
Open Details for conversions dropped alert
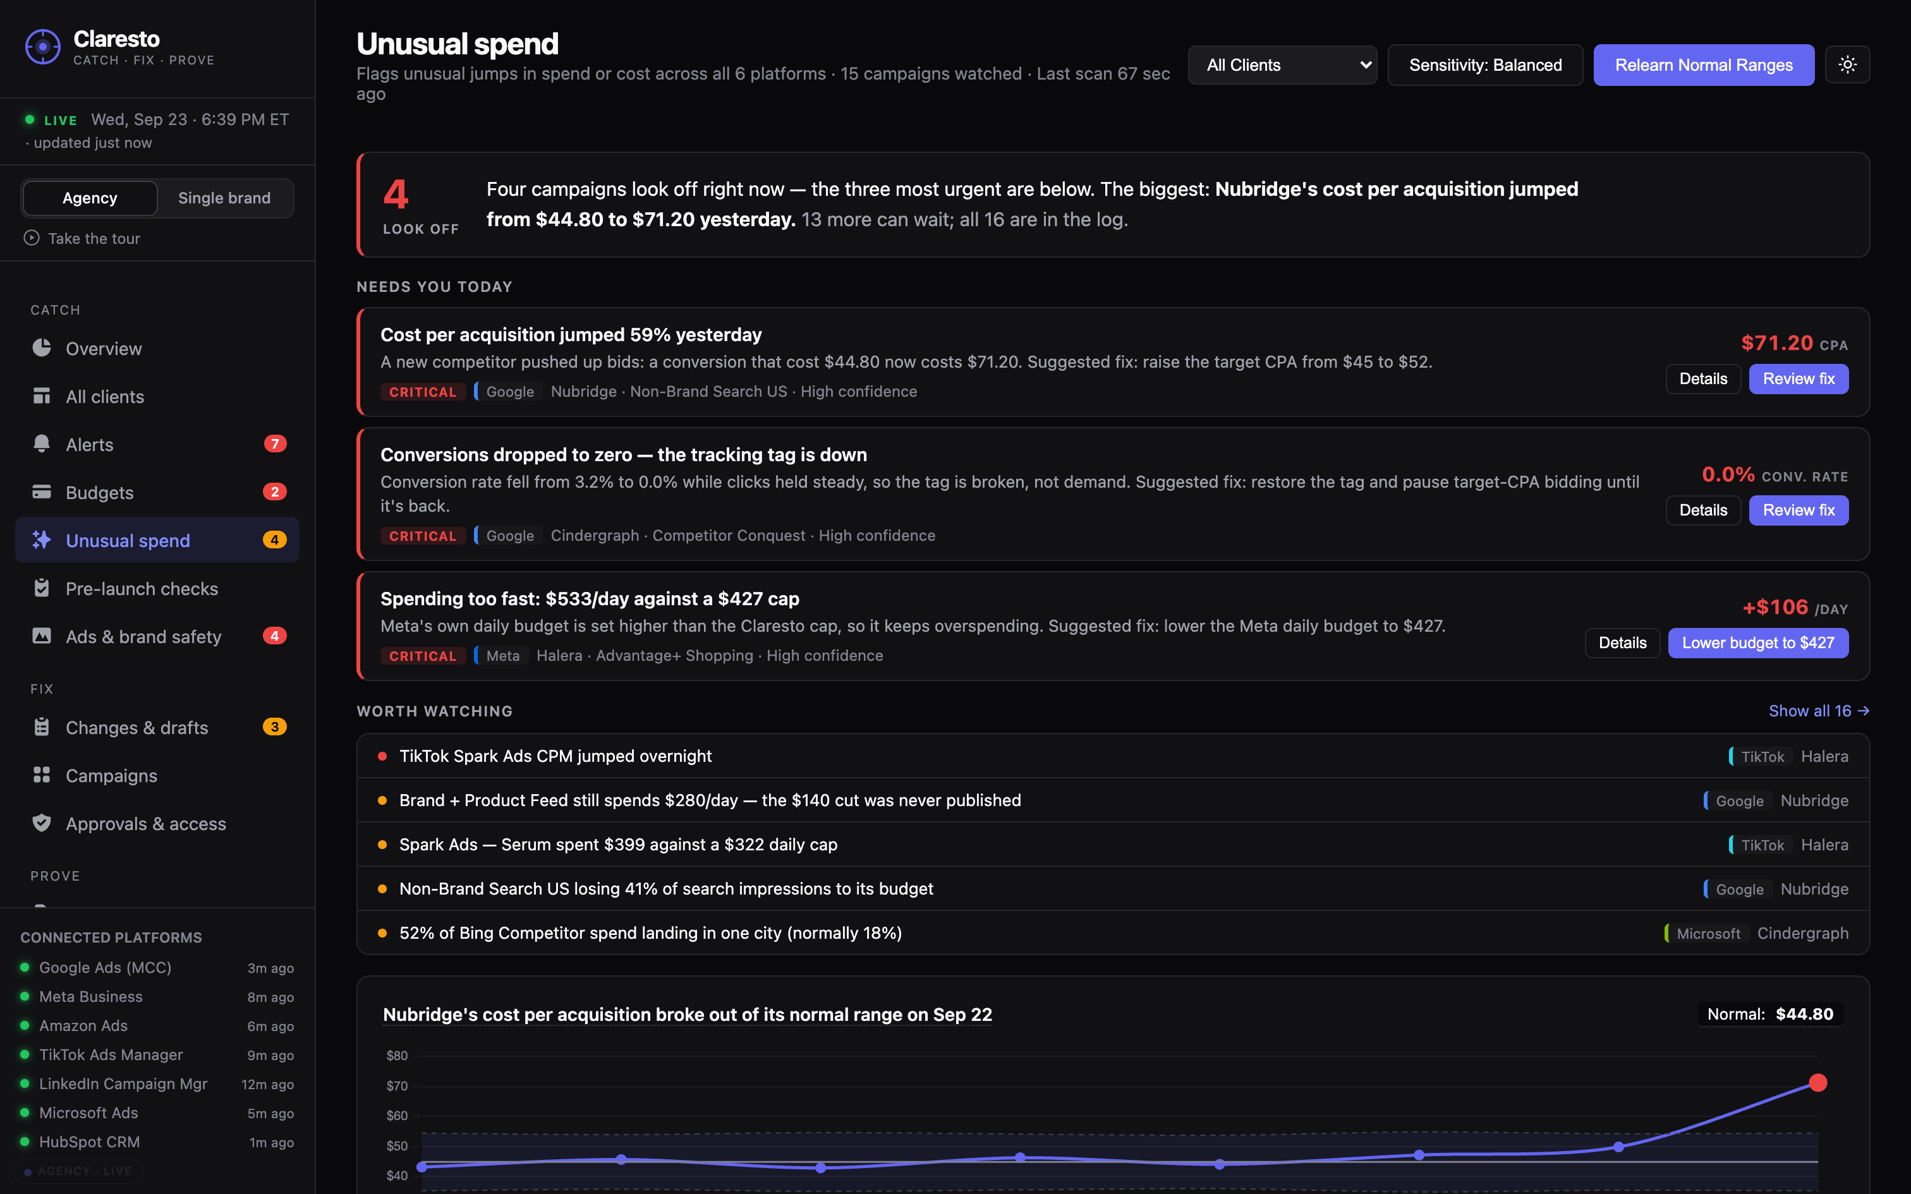1702,510
